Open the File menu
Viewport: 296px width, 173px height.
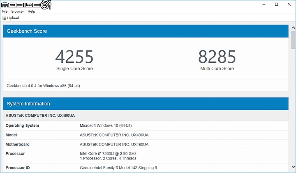[x=5, y=11]
